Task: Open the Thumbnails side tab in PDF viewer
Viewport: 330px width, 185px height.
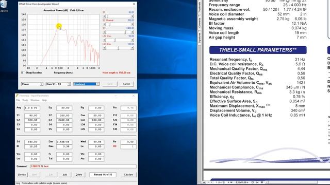Action: [x=200, y=7]
